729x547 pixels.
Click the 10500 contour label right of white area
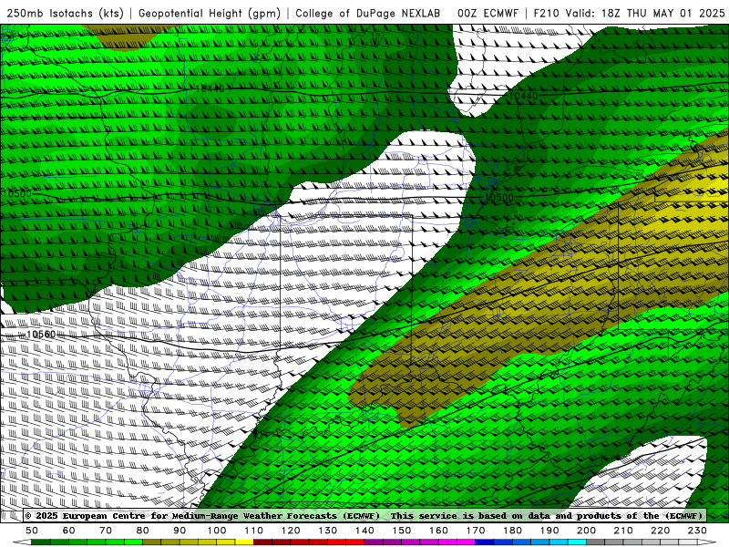(499, 197)
